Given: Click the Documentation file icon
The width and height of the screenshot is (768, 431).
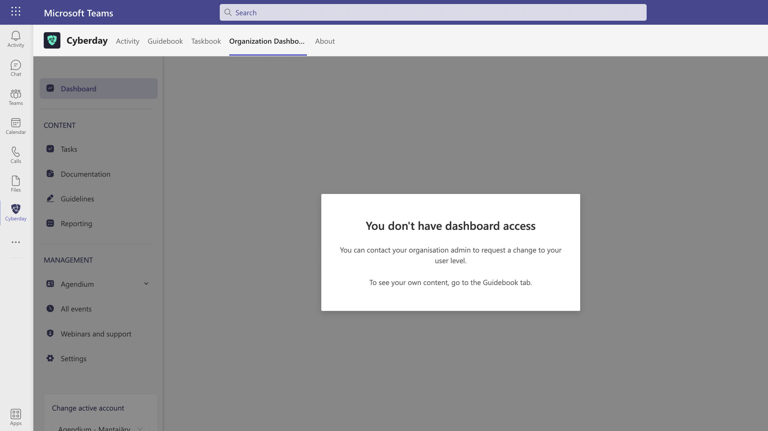Looking at the screenshot, I should pos(50,174).
